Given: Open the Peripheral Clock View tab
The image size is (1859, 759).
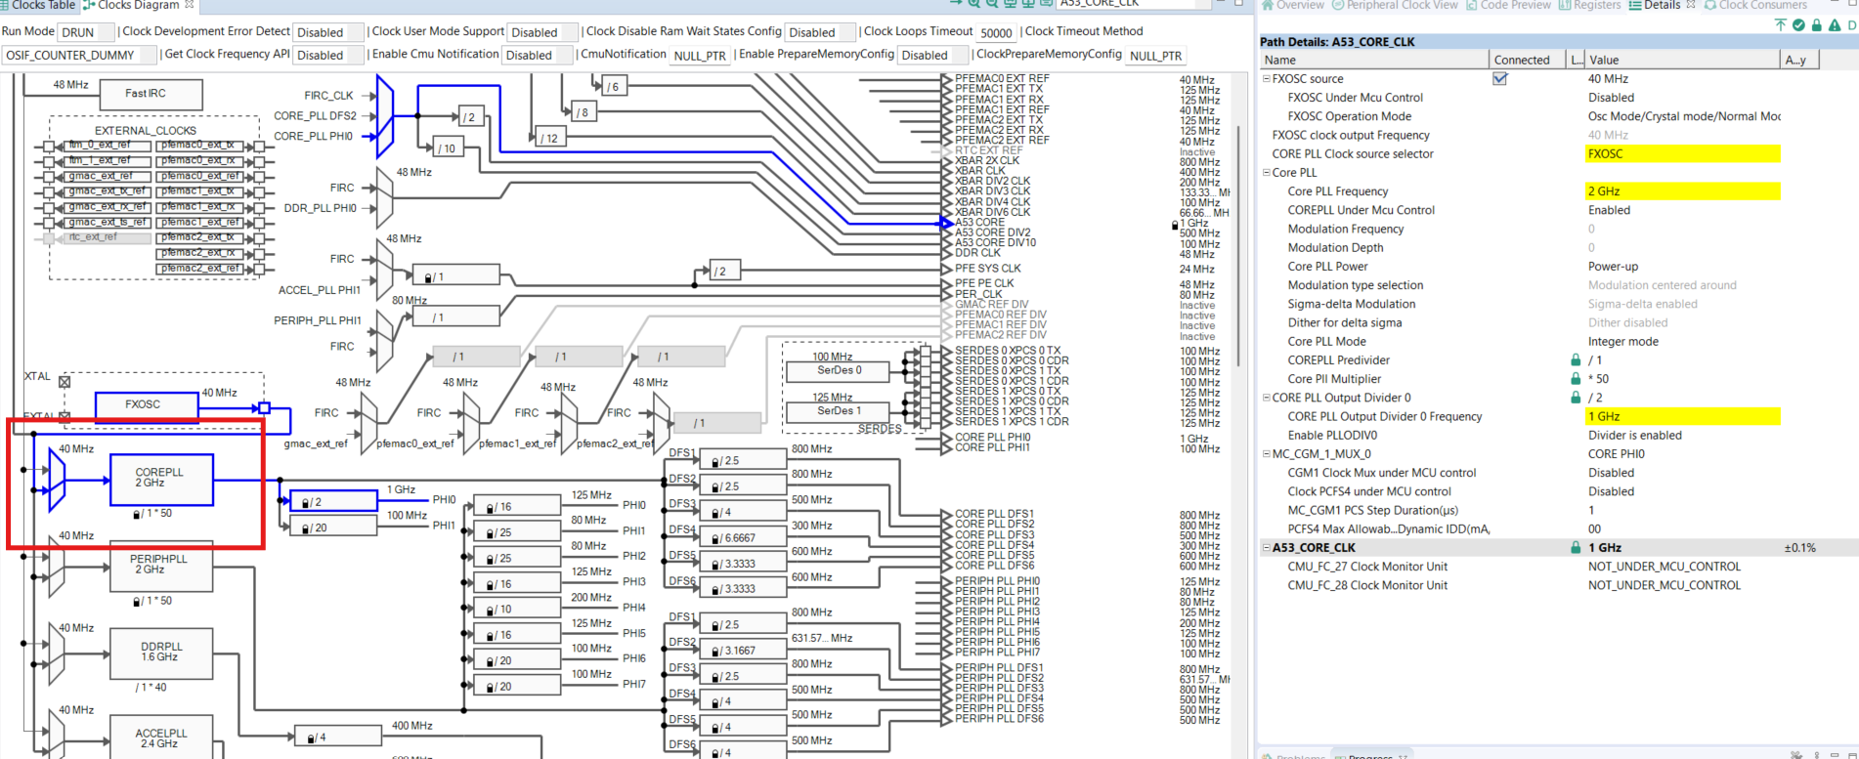Looking at the screenshot, I should point(1395,5).
